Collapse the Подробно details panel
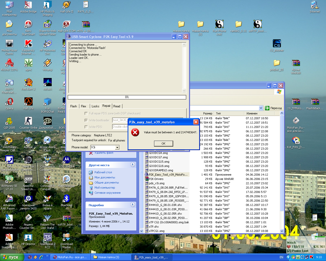 tap(132, 204)
